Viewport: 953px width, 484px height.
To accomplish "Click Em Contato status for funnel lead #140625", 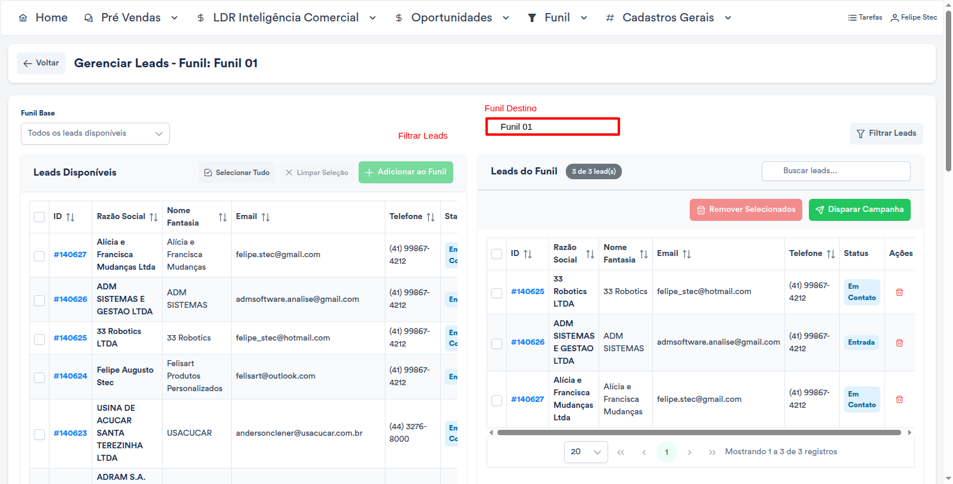I will click(x=862, y=292).
